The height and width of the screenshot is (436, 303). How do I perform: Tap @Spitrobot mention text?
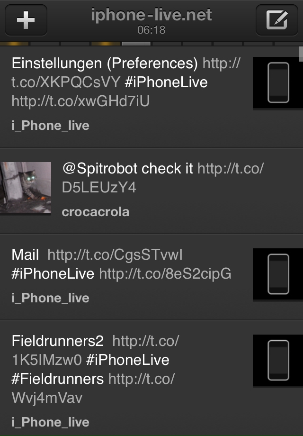[100, 169]
